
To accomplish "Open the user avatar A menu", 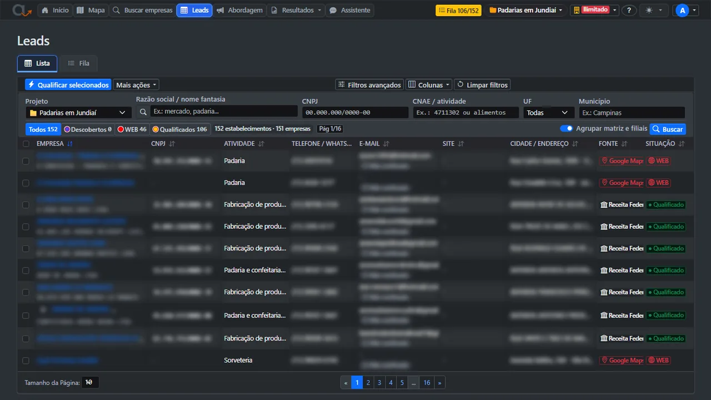I will tap(686, 11).
